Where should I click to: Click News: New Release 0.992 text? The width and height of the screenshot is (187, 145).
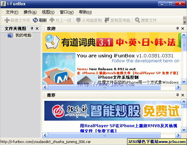(x=106, y=69)
